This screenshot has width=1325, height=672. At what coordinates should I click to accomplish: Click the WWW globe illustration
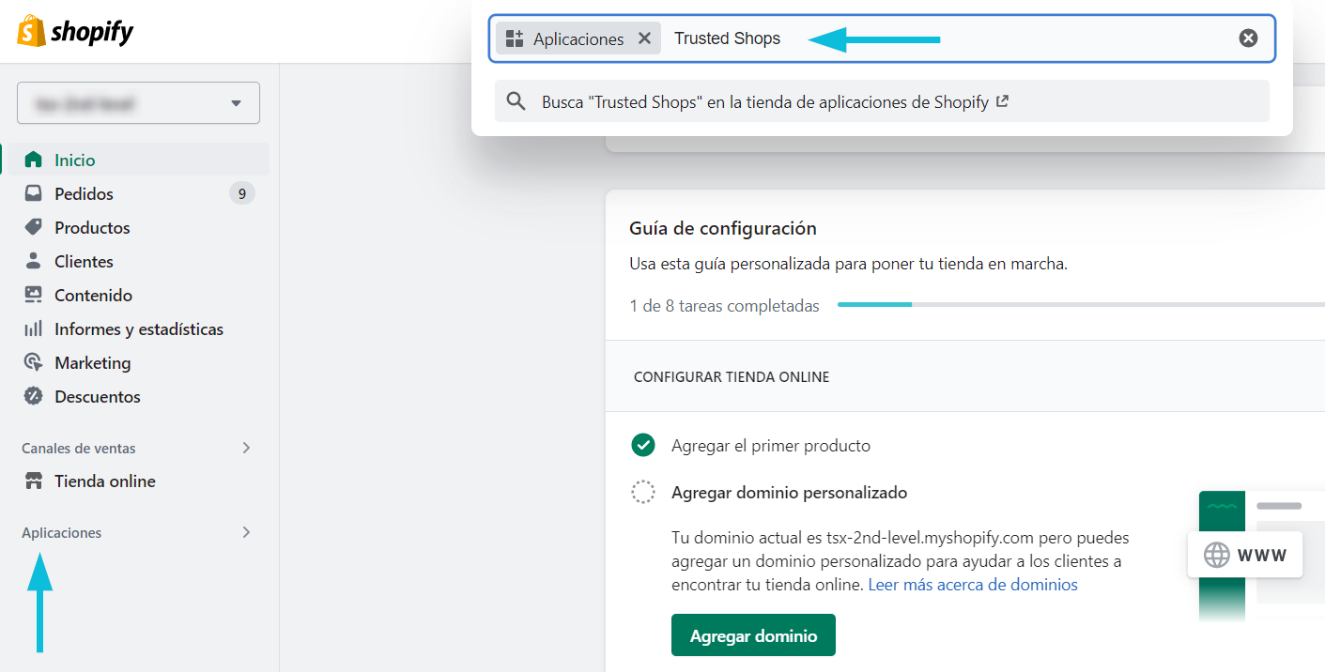[x=1245, y=555]
